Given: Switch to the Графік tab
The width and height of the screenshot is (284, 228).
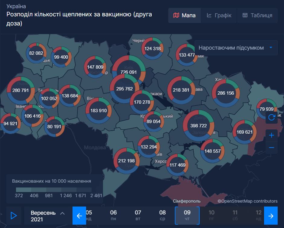Looking at the screenshot, I should tap(219, 15).
